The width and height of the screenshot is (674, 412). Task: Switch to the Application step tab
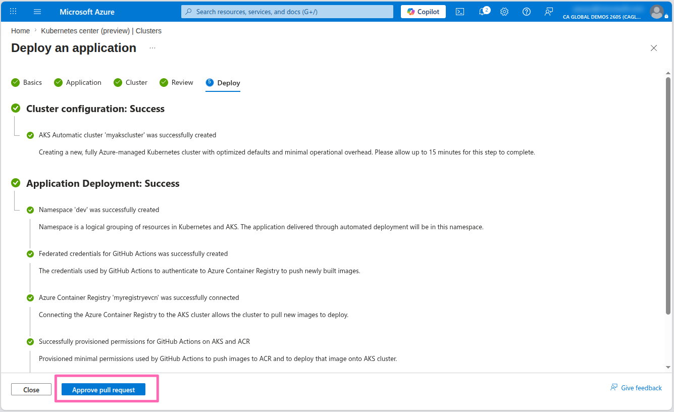[78, 82]
